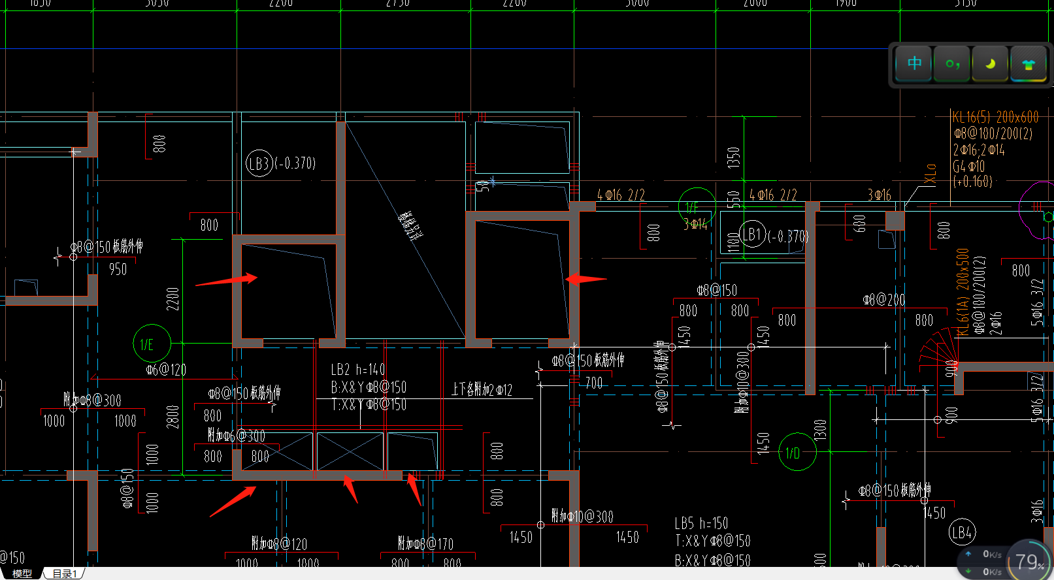Toggle the 中 Chinese input mode button
Image resolution: width=1054 pixels, height=580 pixels.
point(914,63)
